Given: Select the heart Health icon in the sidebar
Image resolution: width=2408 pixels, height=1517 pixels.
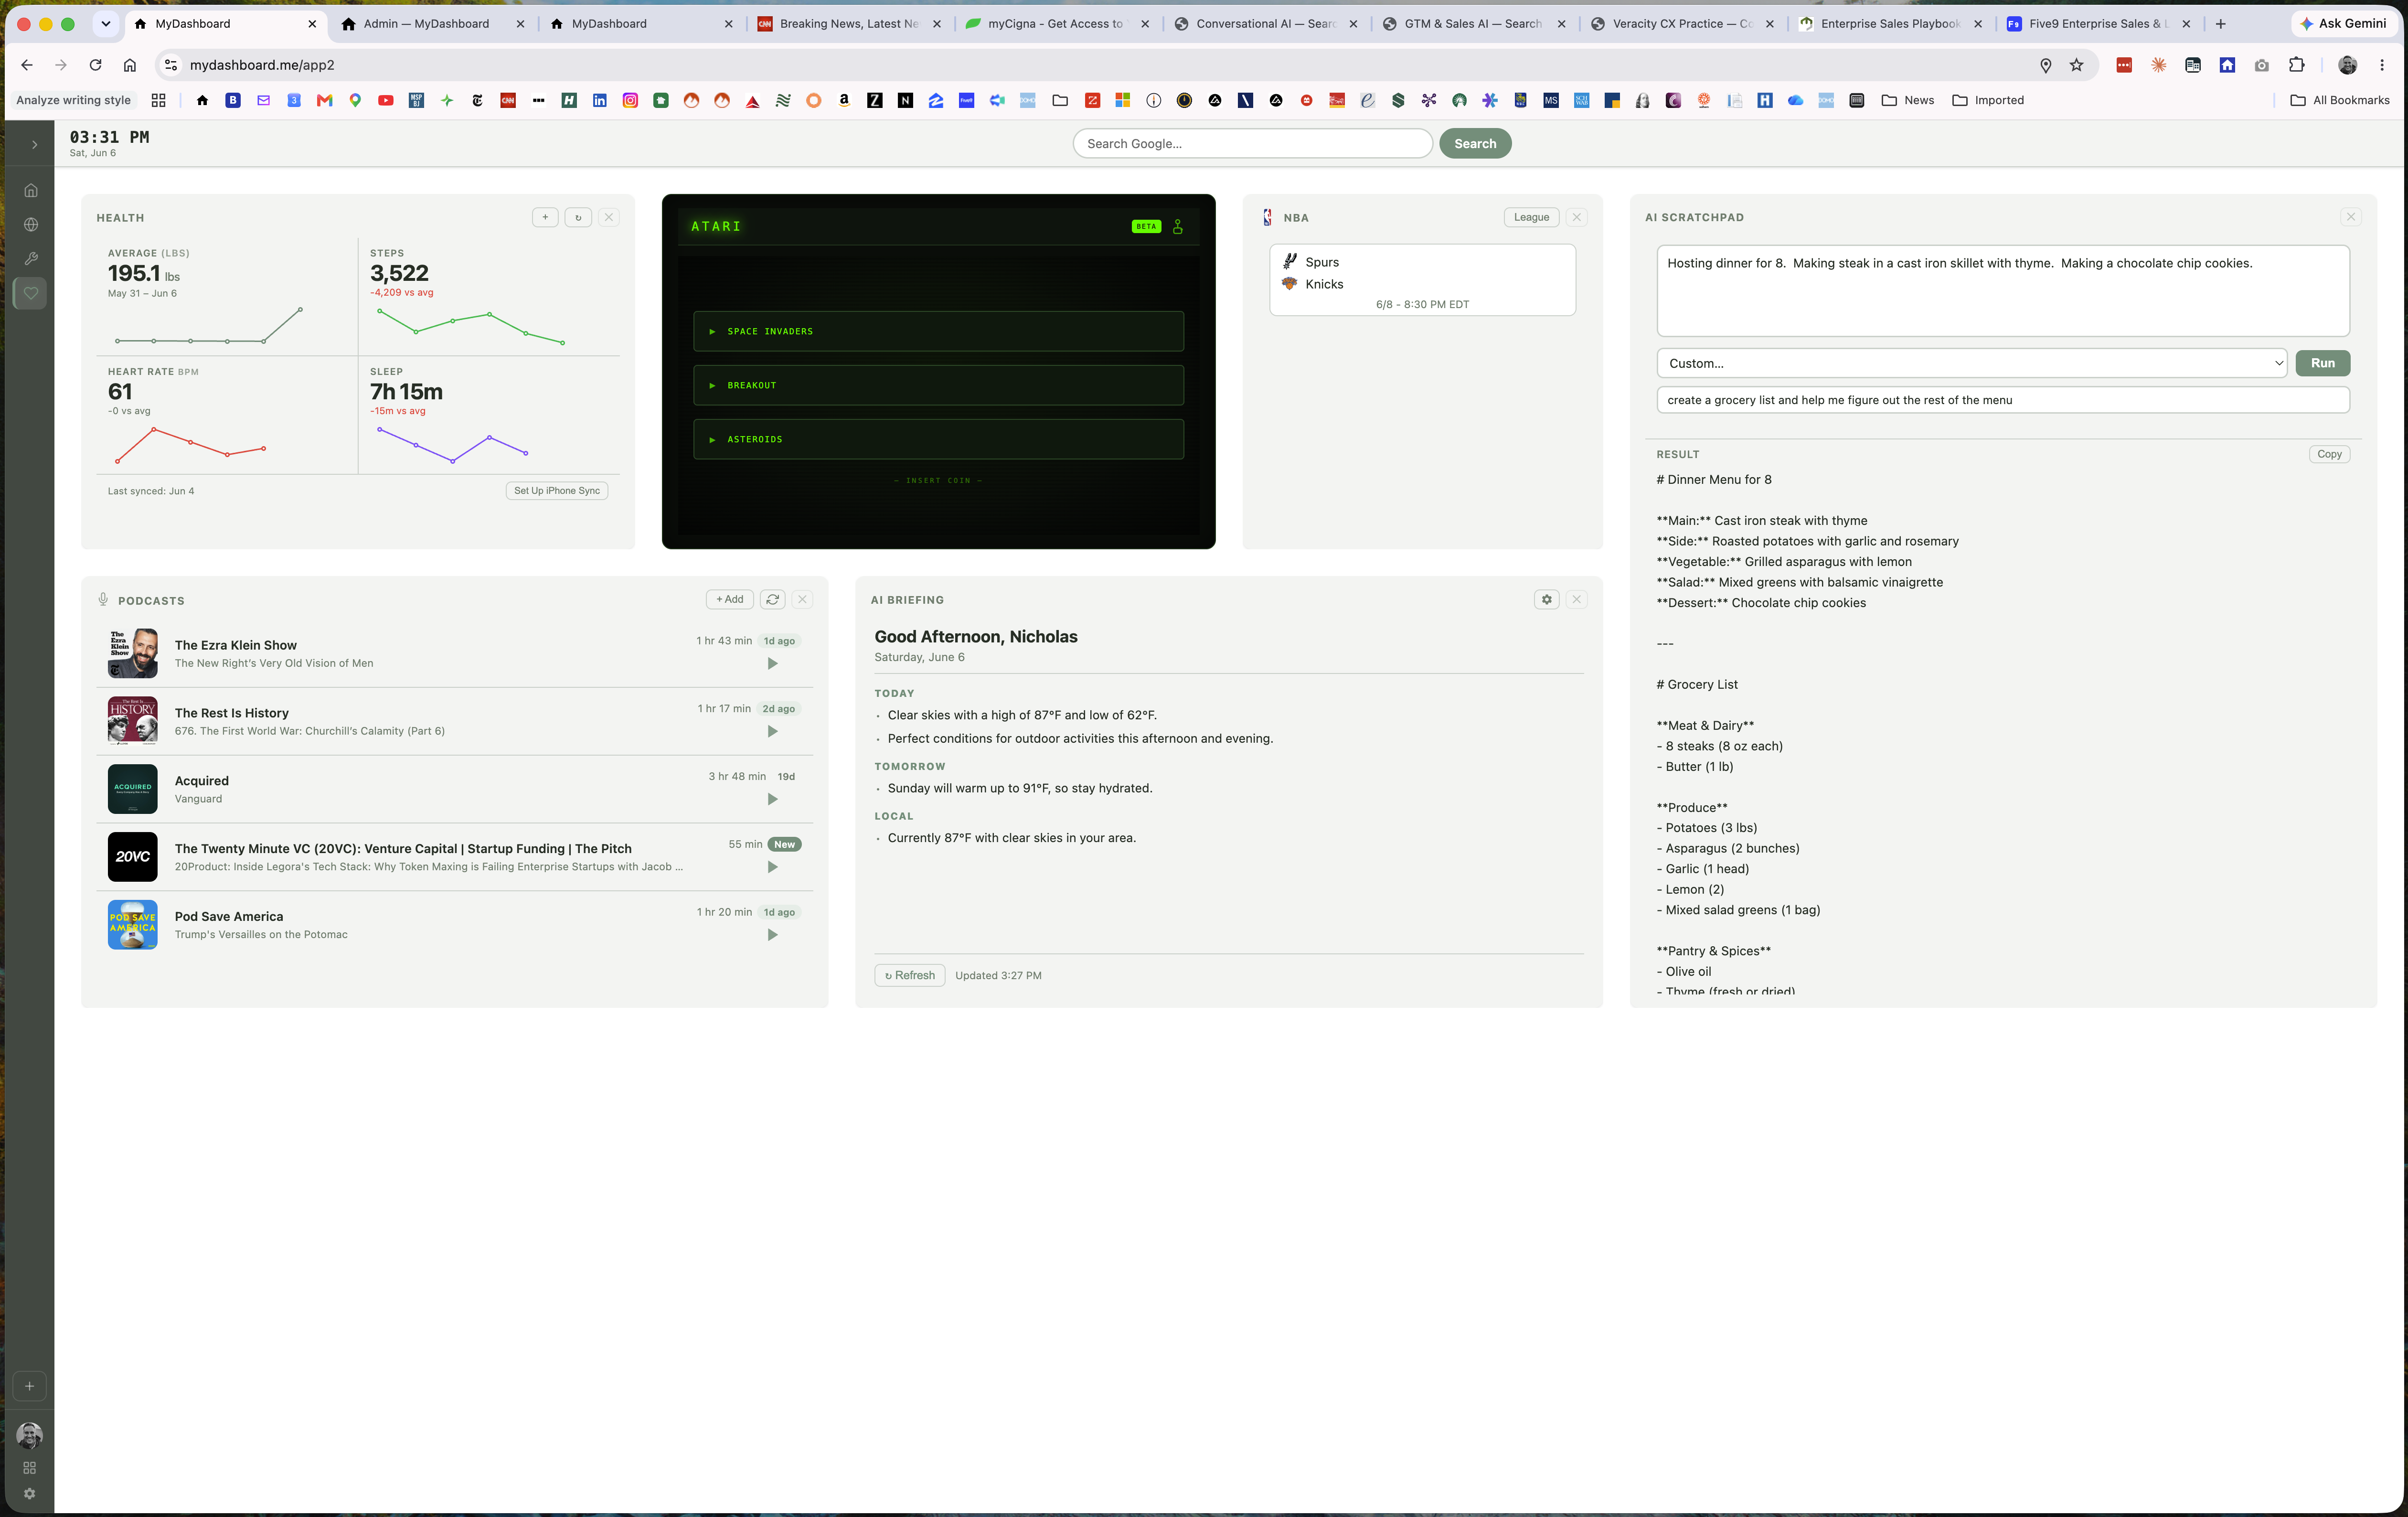Looking at the screenshot, I should pos(31,293).
